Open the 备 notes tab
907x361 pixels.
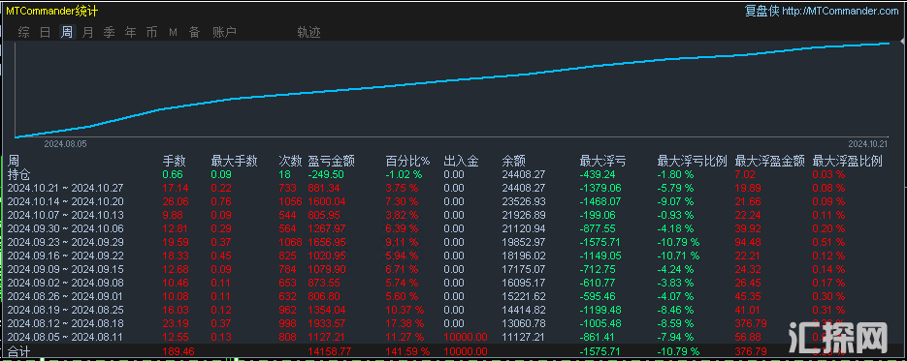pyautogui.click(x=194, y=32)
